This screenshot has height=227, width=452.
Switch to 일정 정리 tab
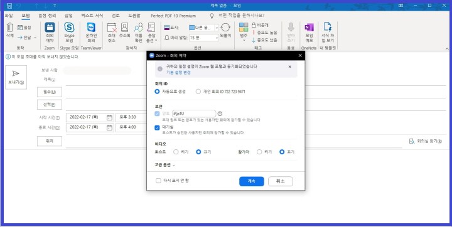point(47,16)
